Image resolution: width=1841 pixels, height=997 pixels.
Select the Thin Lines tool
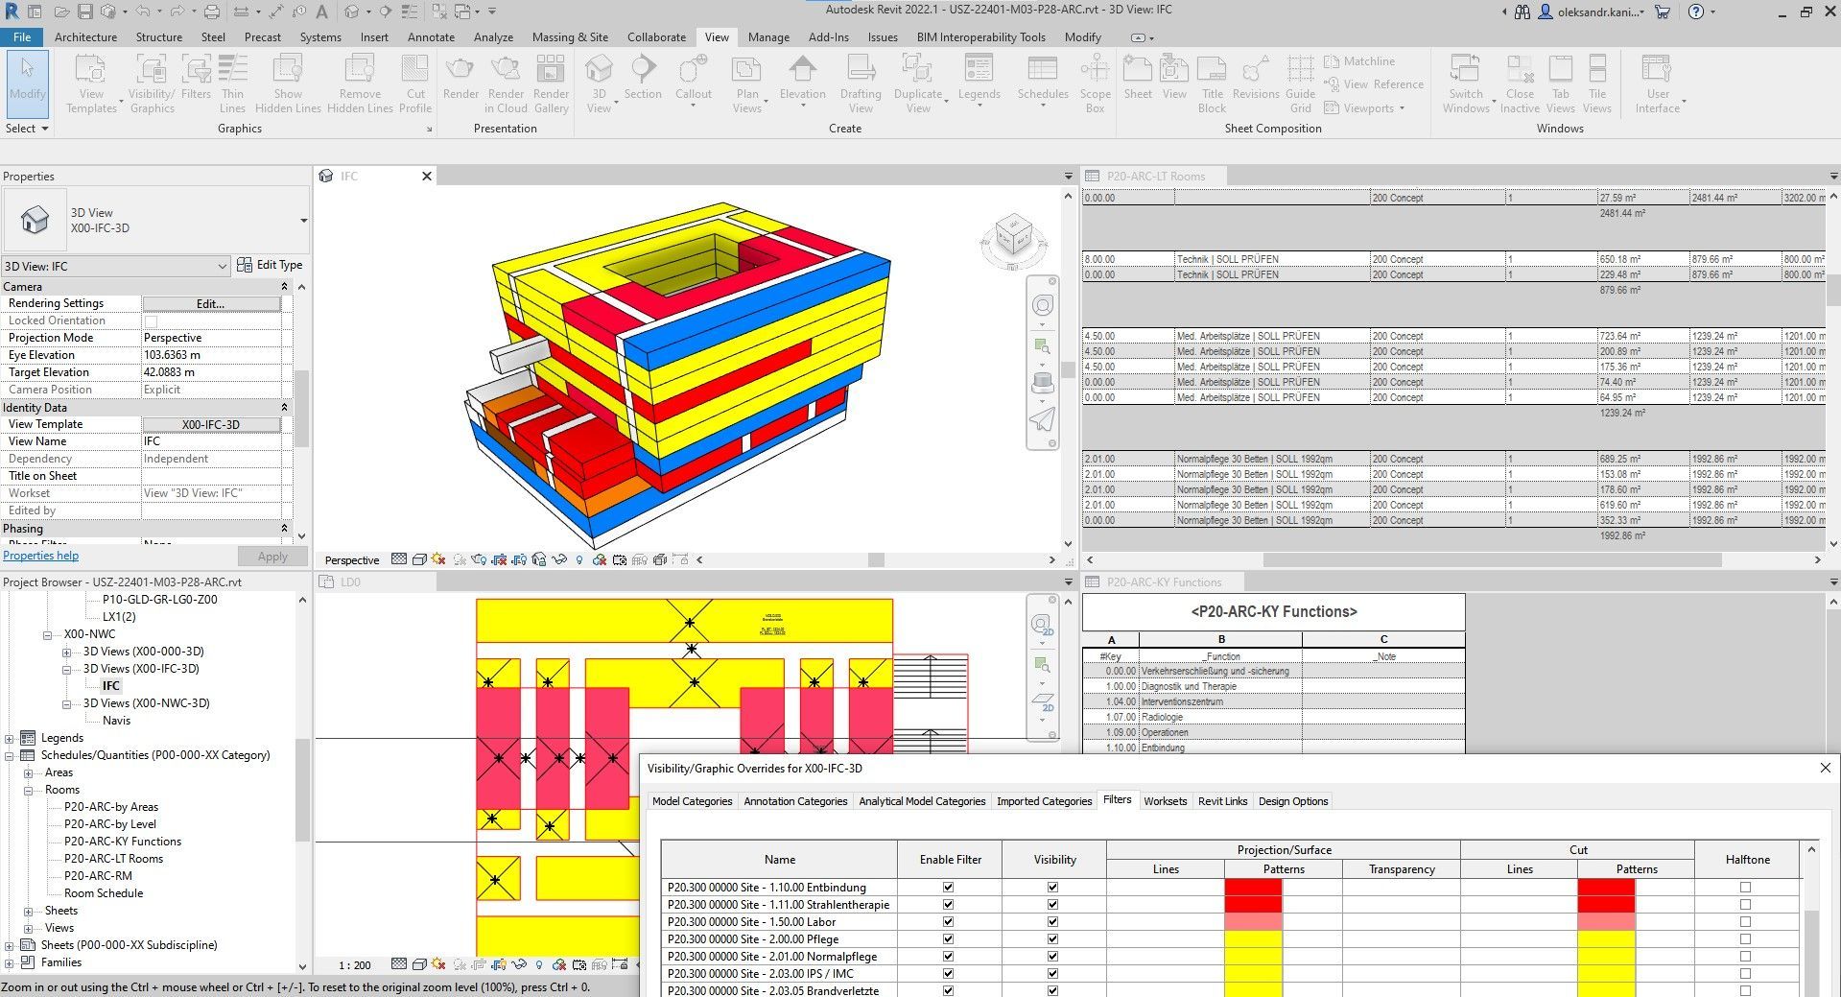(232, 83)
